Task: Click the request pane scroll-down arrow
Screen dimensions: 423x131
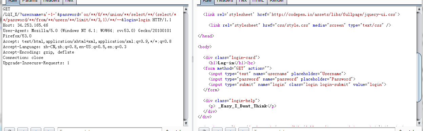Action: 185,123
